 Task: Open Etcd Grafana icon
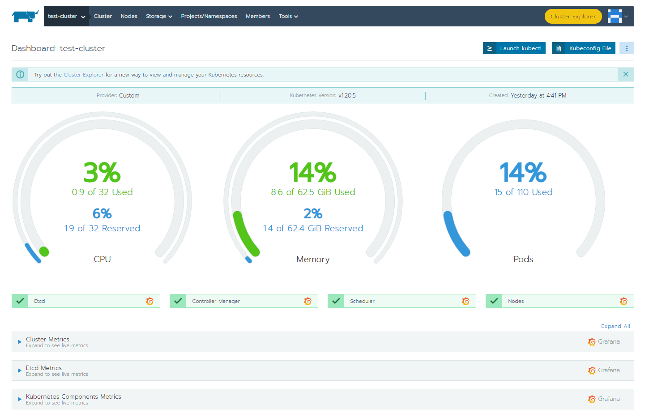(x=150, y=301)
